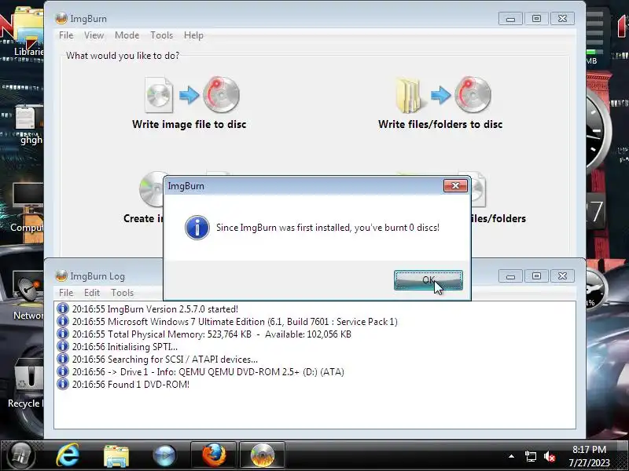Select log line 'Found 1 DVD-ROM!'
629x471 pixels.
[131, 384]
